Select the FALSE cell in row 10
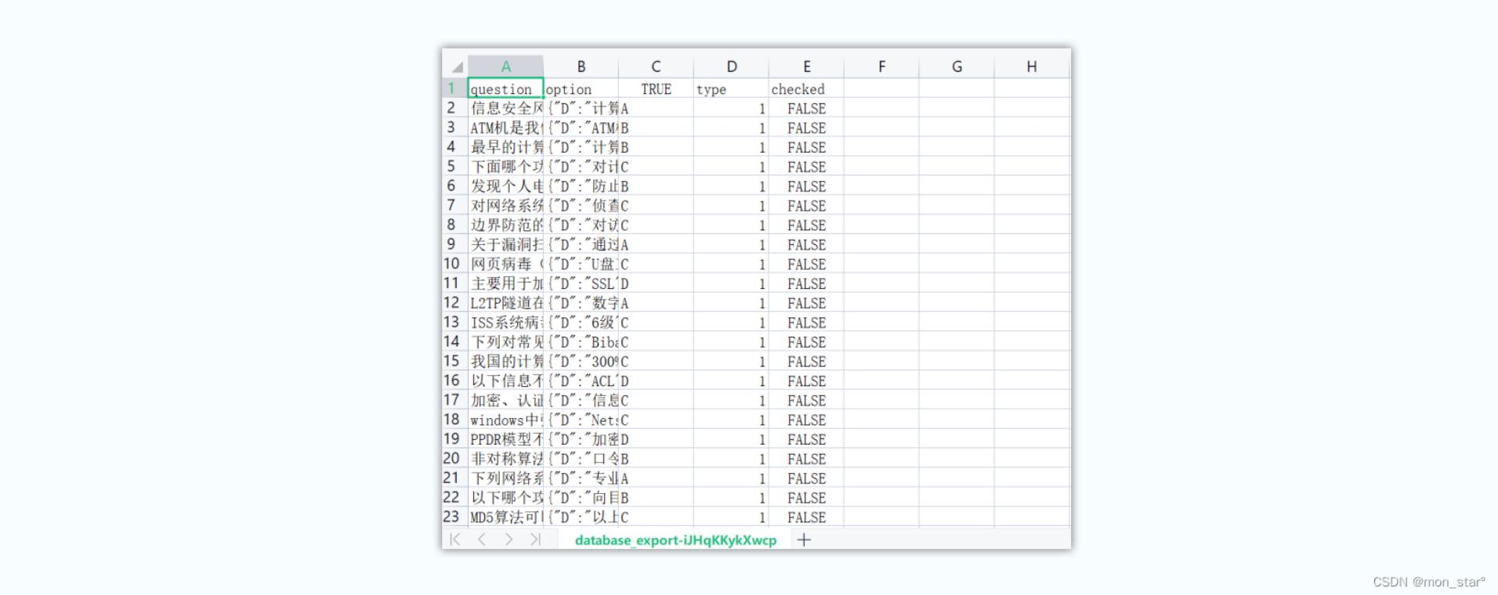This screenshot has height=595, width=1498. [x=805, y=265]
